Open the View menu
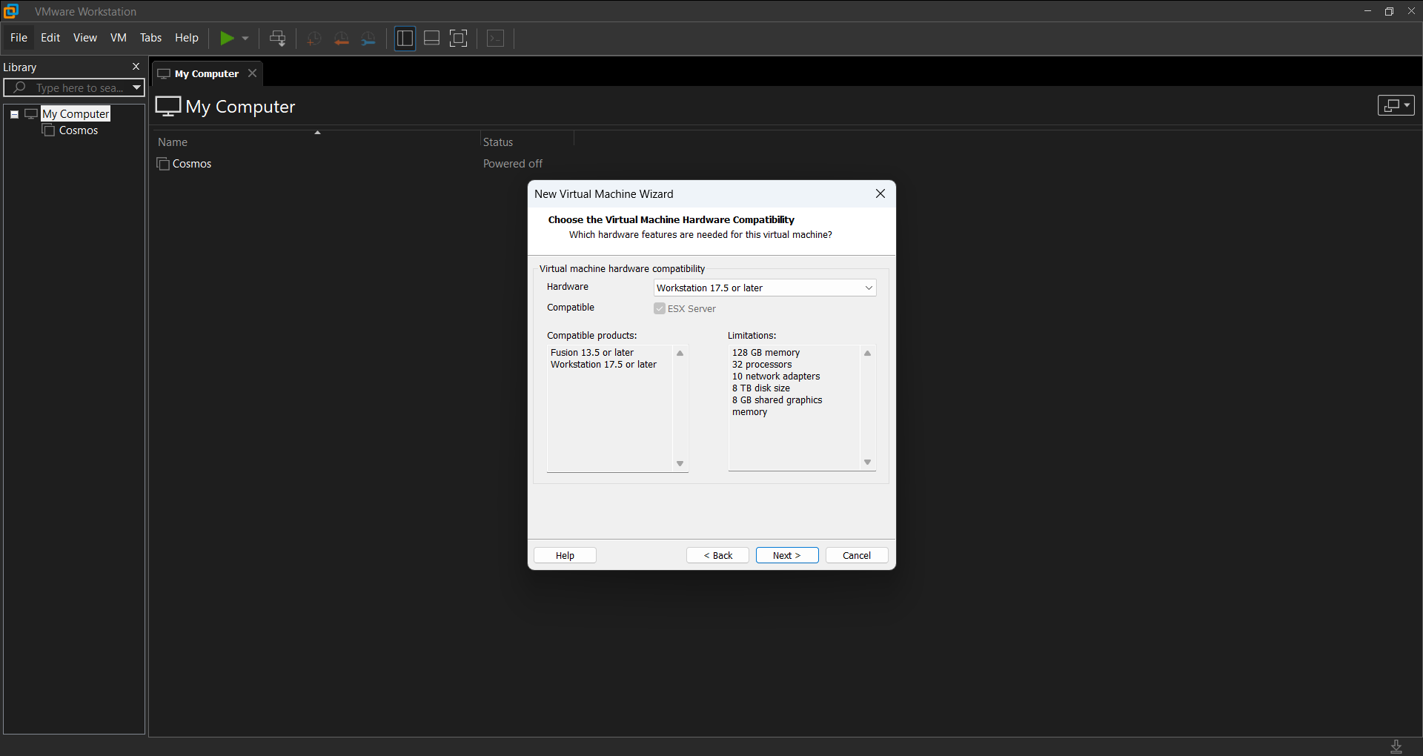Viewport: 1423px width, 756px height. click(x=85, y=38)
